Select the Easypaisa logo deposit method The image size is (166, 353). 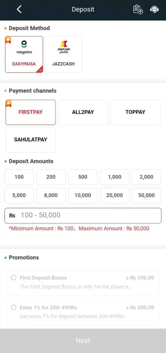click(x=24, y=54)
